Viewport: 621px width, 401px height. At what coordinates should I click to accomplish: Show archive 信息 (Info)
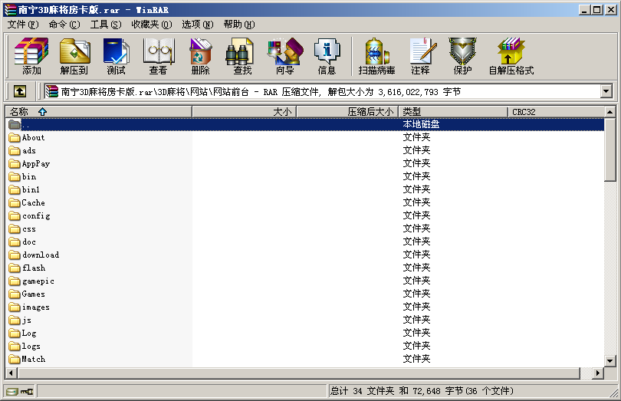tap(327, 56)
